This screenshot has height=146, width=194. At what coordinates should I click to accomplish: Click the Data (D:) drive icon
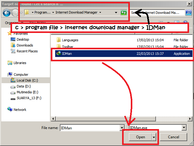coord(13,87)
